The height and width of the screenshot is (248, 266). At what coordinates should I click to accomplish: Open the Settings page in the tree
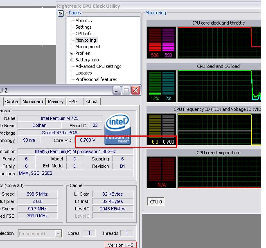tap(83, 27)
